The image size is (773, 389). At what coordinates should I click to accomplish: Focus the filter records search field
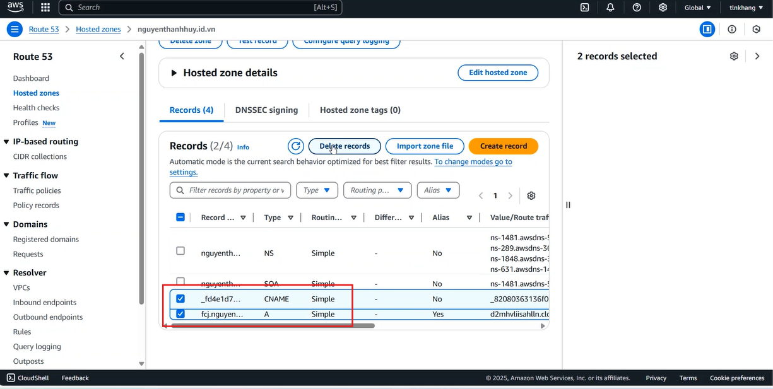coord(230,190)
